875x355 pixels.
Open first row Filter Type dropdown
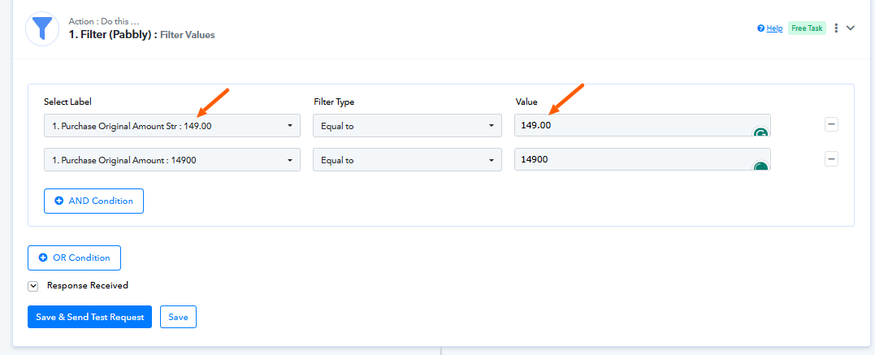(x=407, y=126)
